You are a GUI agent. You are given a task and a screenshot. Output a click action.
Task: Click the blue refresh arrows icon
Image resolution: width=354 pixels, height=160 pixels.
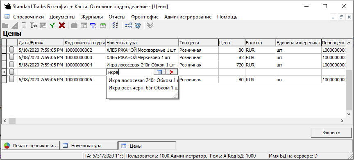[x=138, y=25]
